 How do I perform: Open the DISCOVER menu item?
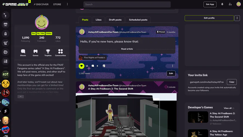(x=41, y=4)
